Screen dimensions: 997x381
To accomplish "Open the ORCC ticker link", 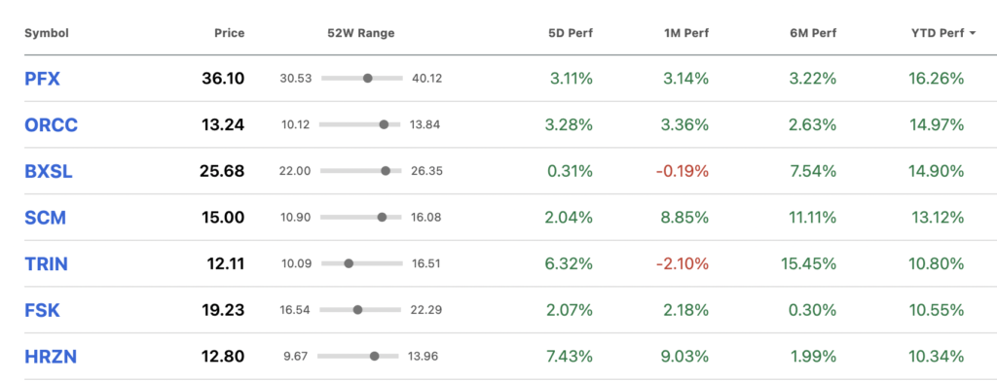I will coord(51,125).
